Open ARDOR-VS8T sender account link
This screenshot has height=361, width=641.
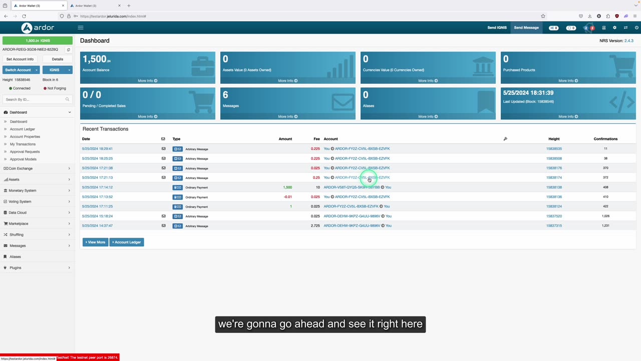click(x=352, y=188)
